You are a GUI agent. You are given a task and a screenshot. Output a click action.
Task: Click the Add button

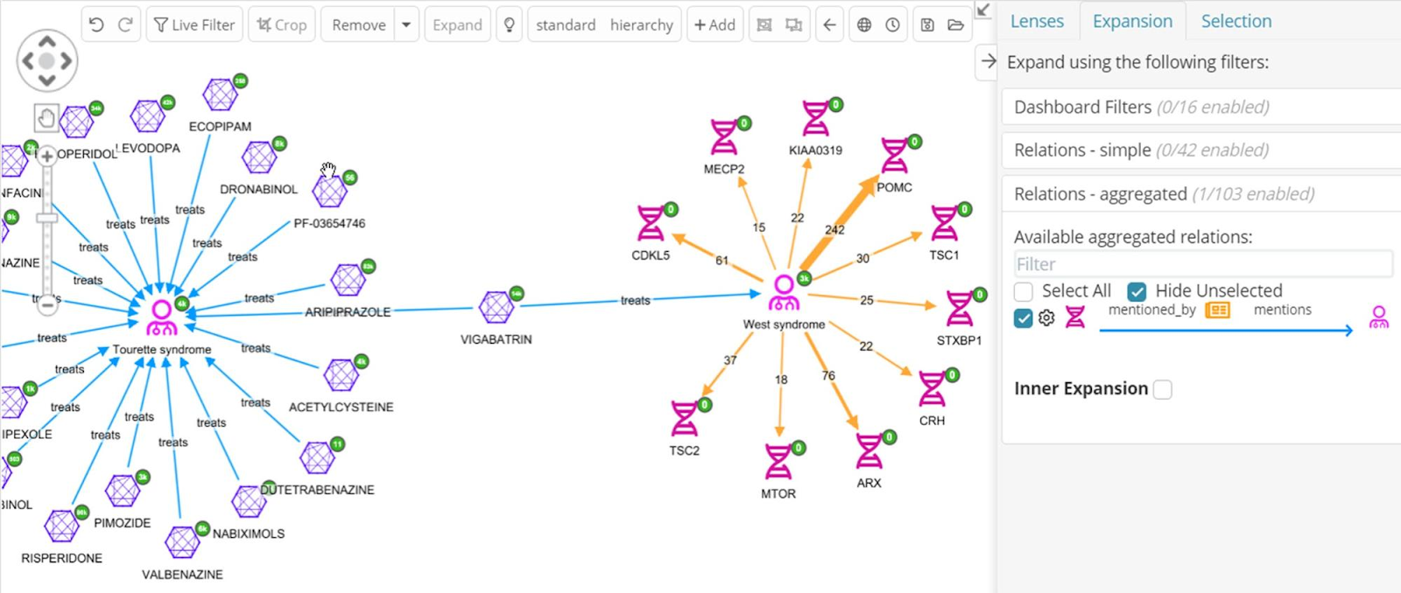pos(715,24)
